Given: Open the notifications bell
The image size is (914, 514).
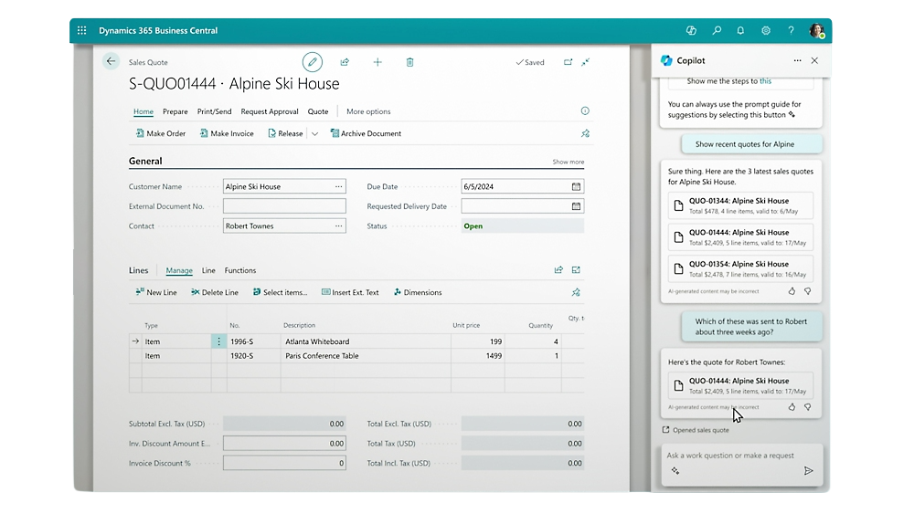Looking at the screenshot, I should tap(740, 30).
